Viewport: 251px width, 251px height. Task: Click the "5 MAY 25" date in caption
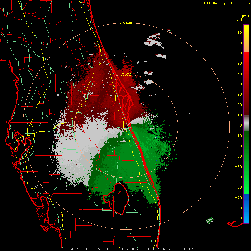pos(169,249)
